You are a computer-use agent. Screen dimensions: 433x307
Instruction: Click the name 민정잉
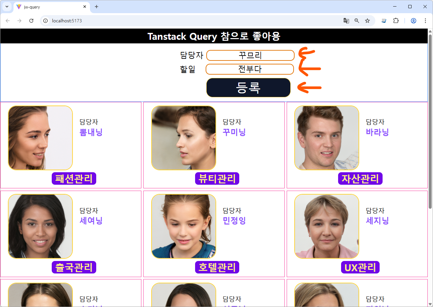(x=234, y=221)
